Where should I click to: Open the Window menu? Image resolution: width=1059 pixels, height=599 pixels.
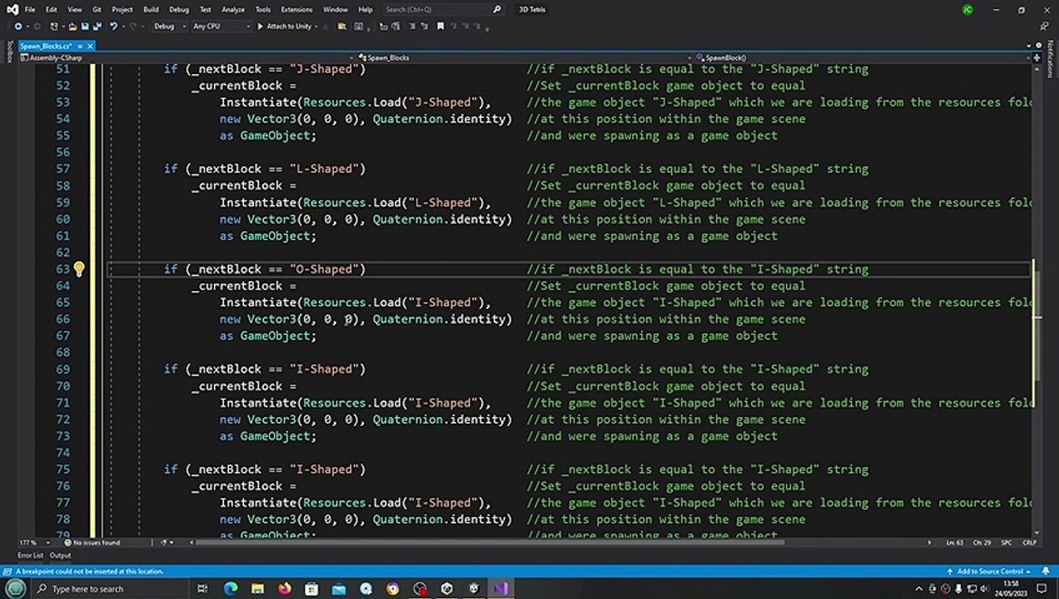[x=336, y=9]
